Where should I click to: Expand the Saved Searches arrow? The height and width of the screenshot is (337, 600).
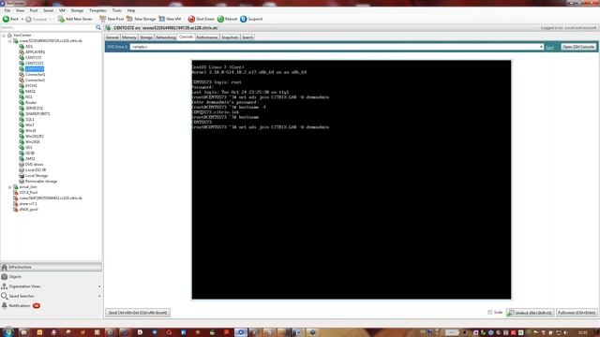click(99, 296)
